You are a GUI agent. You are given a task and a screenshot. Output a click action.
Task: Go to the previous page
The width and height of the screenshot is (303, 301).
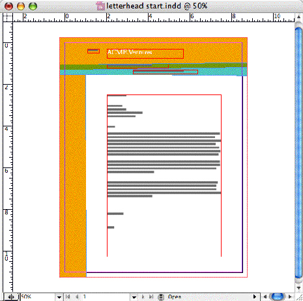(77, 296)
